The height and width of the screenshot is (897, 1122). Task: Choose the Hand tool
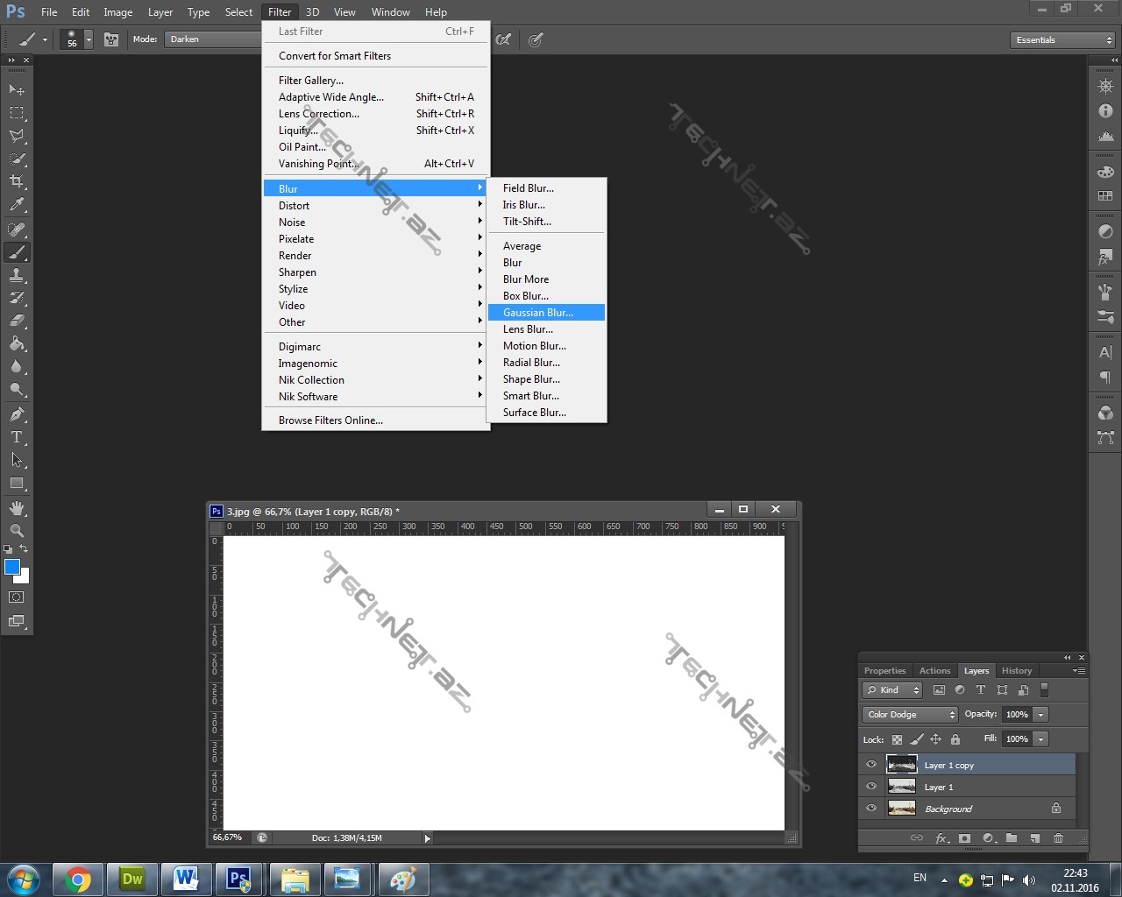(x=17, y=507)
